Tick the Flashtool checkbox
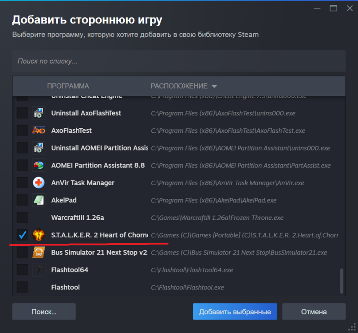This screenshot has width=358, height=333. (22, 287)
